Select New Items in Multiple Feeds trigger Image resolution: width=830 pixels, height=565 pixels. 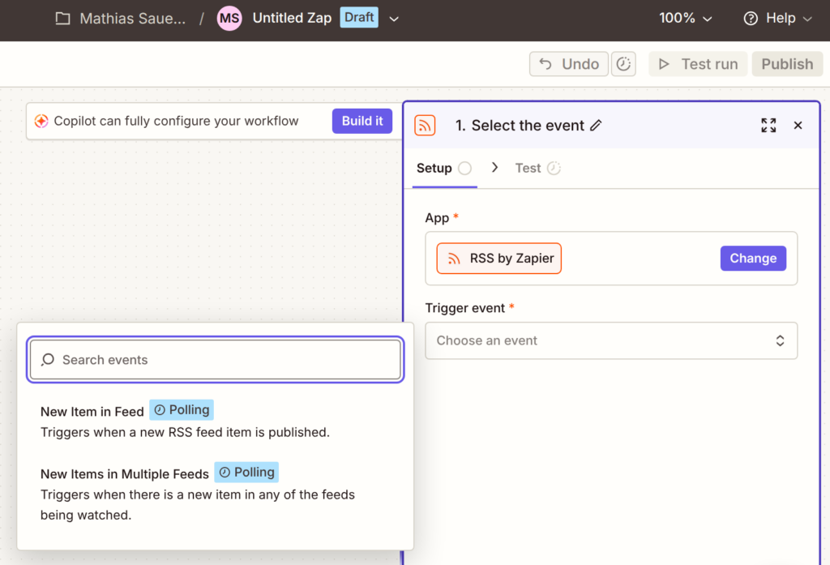[x=215, y=493]
